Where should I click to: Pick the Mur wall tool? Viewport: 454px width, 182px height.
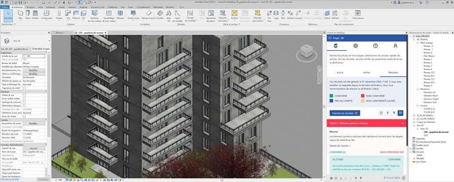tap(20, 15)
